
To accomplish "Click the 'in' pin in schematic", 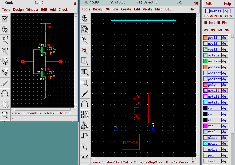I will coord(23,62).
